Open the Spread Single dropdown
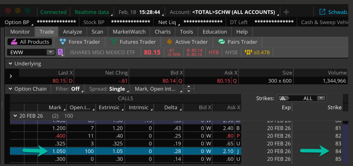The image size is (353, 166). [x=109, y=89]
